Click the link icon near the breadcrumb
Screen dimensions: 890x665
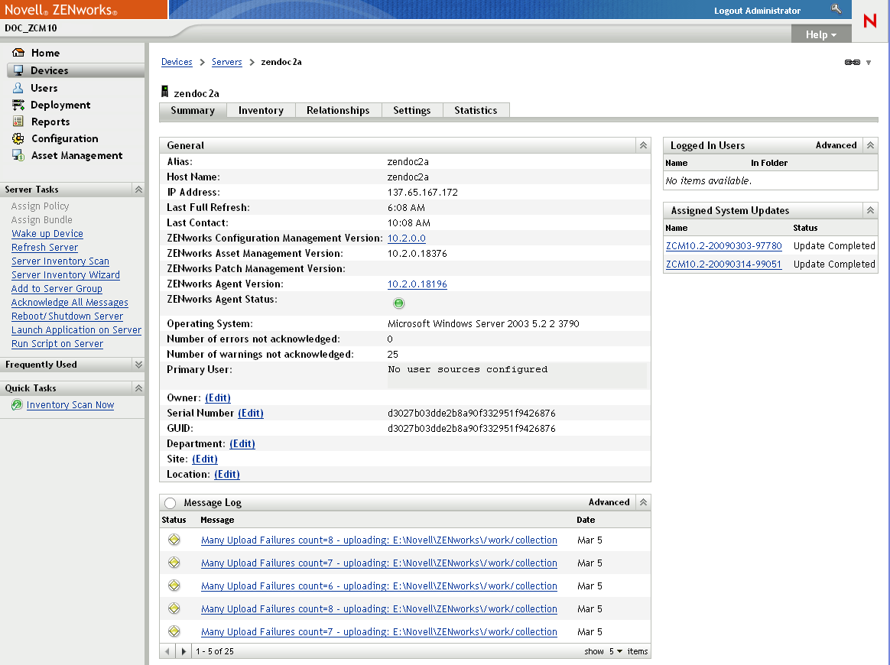853,62
